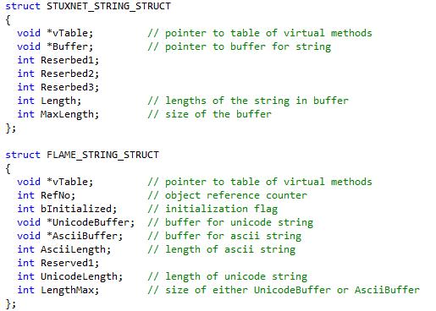Click the UnicodeLength field name
436x311 pixels.
tap(79, 276)
